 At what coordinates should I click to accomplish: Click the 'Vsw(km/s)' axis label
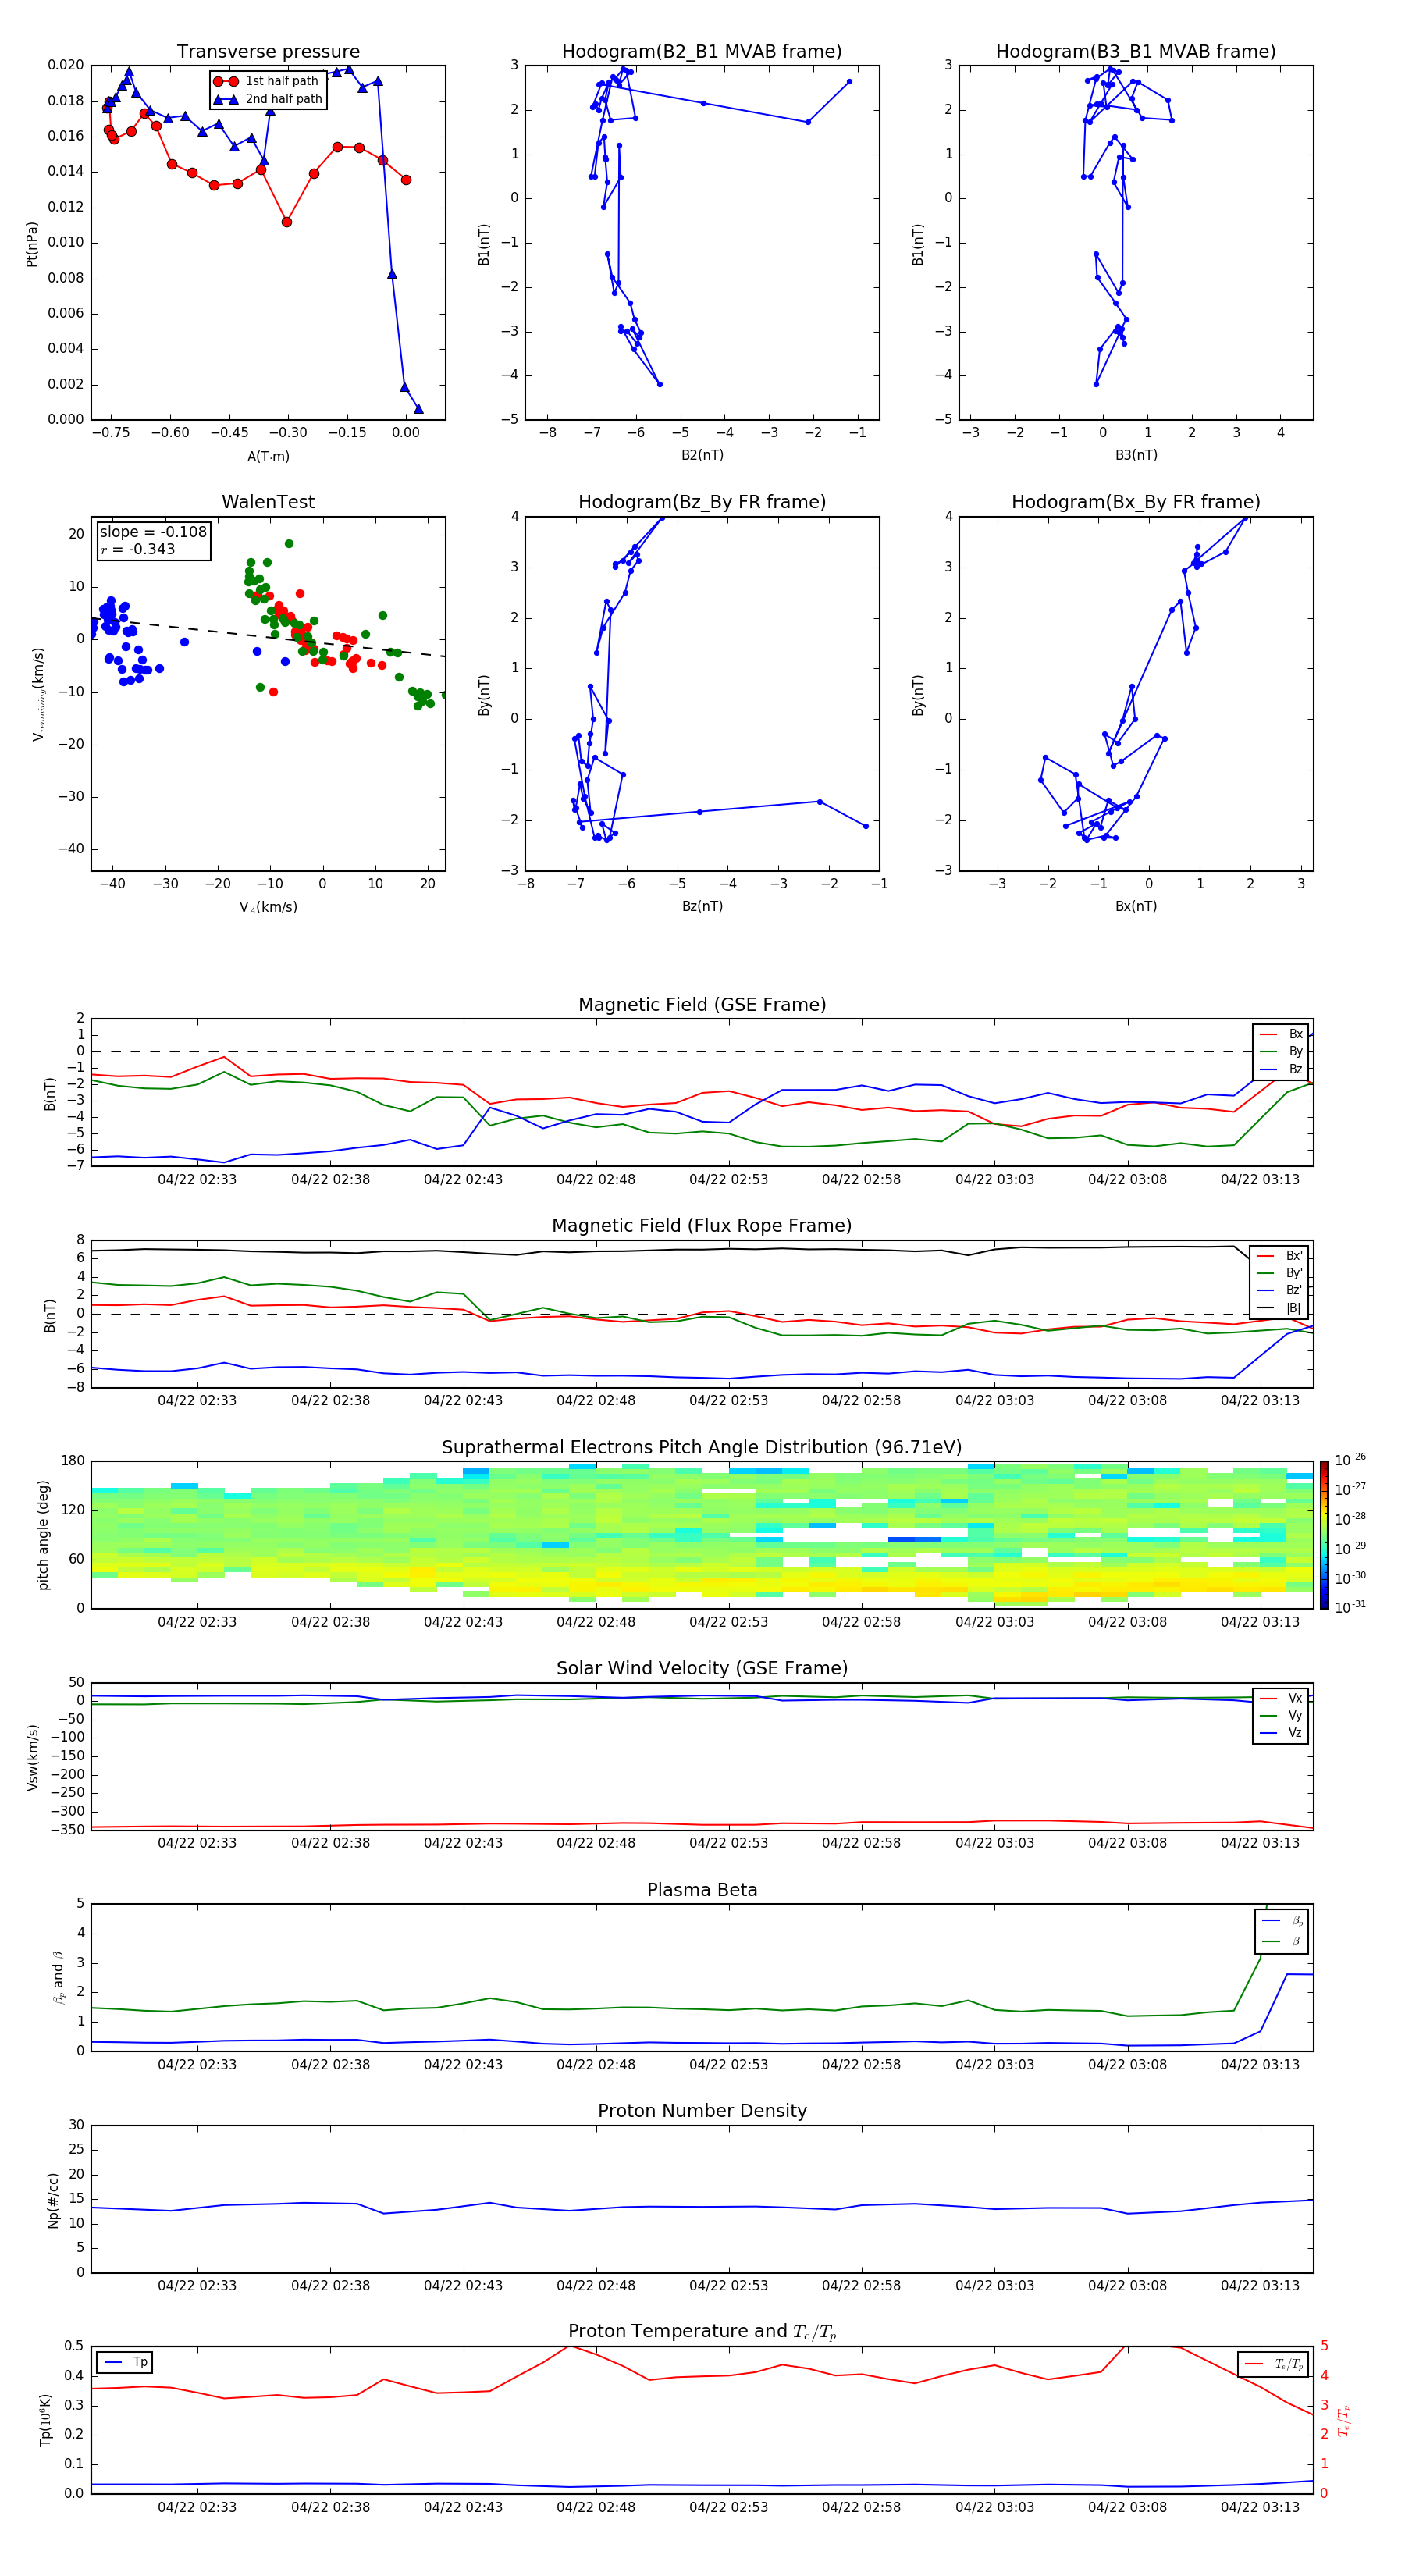point(32,1757)
